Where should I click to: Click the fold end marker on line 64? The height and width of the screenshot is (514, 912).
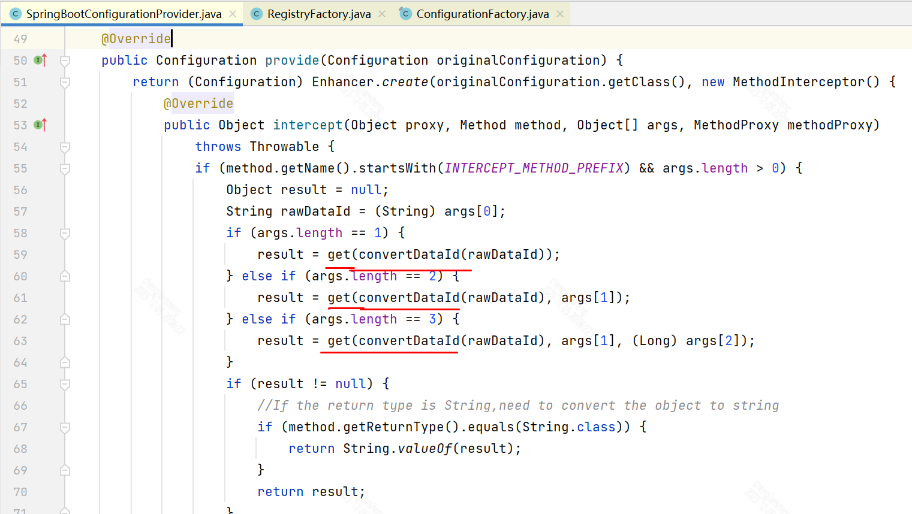tap(65, 362)
